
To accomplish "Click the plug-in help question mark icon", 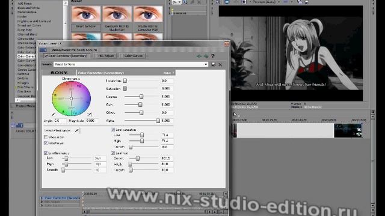I will click(213, 56).
